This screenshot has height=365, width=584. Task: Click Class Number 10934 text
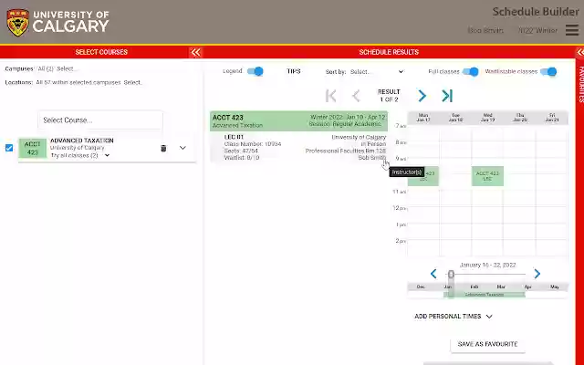253,144
